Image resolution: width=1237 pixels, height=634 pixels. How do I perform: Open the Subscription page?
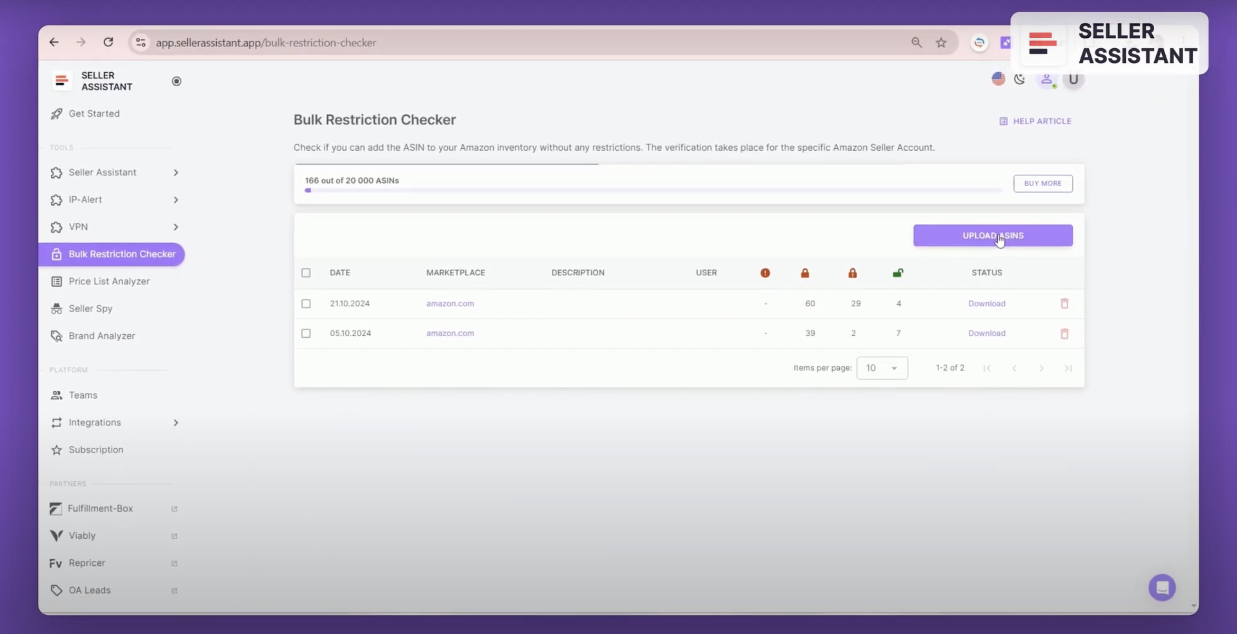[95, 450]
